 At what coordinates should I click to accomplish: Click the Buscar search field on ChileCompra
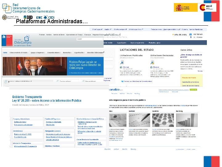click(90, 39)
